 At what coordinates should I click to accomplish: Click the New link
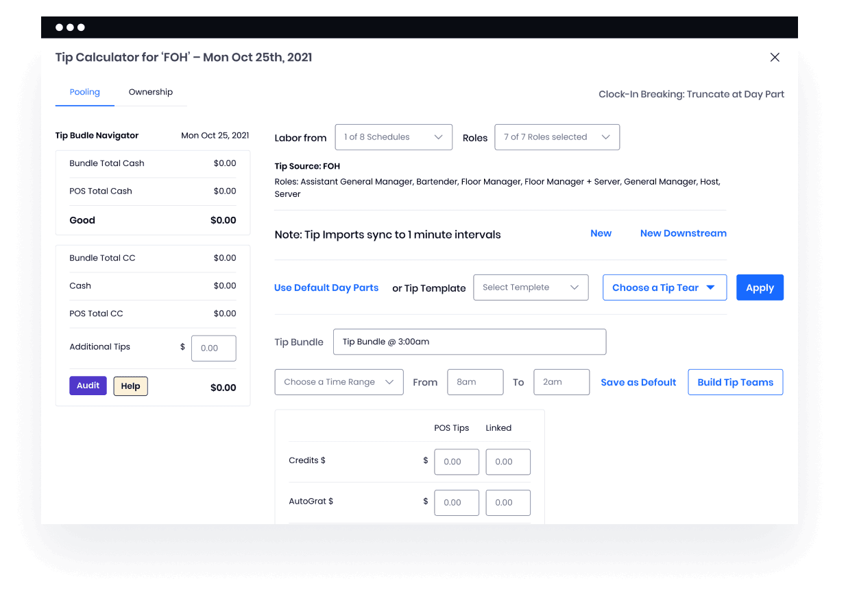[x=601, y=233]
